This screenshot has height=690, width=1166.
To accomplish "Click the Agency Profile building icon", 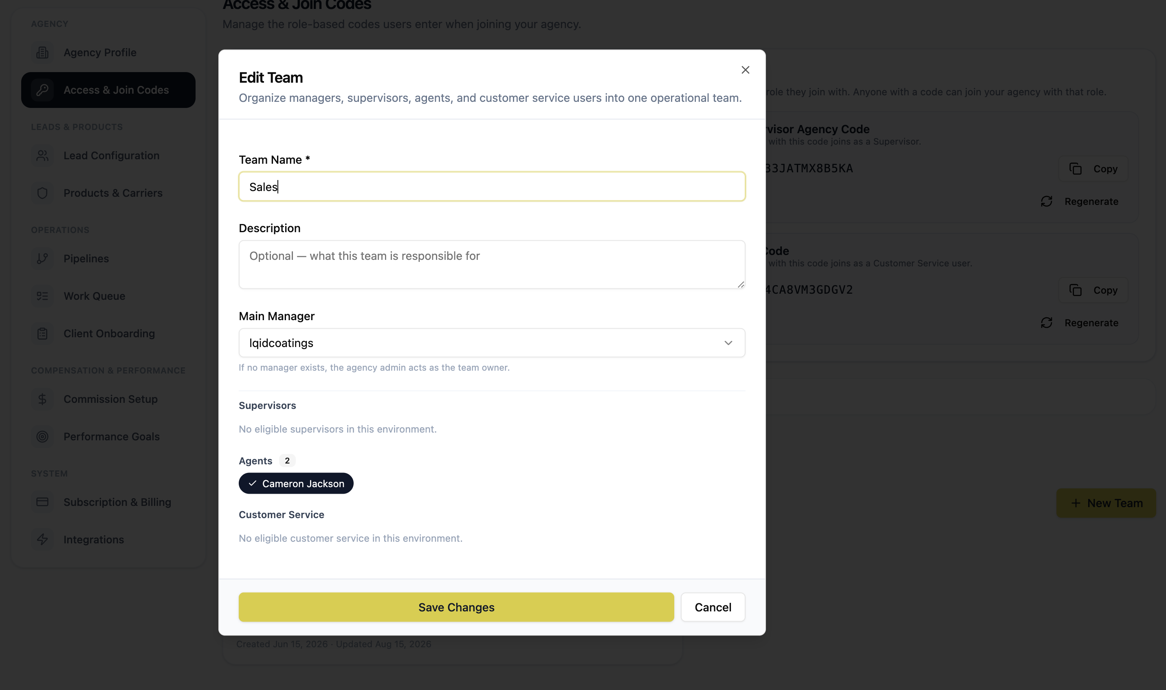I will [42, 53].
